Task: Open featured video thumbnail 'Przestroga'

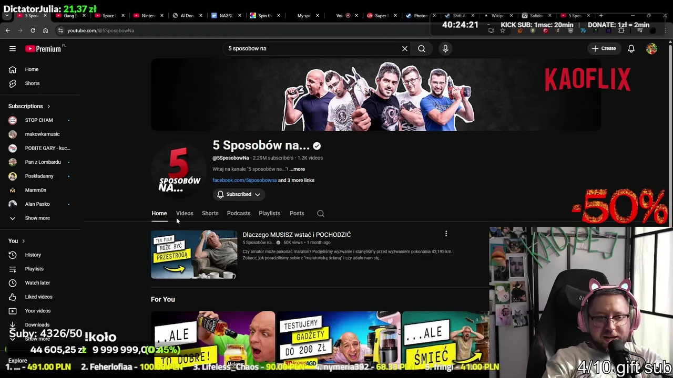Action: (x=194, y=255)
